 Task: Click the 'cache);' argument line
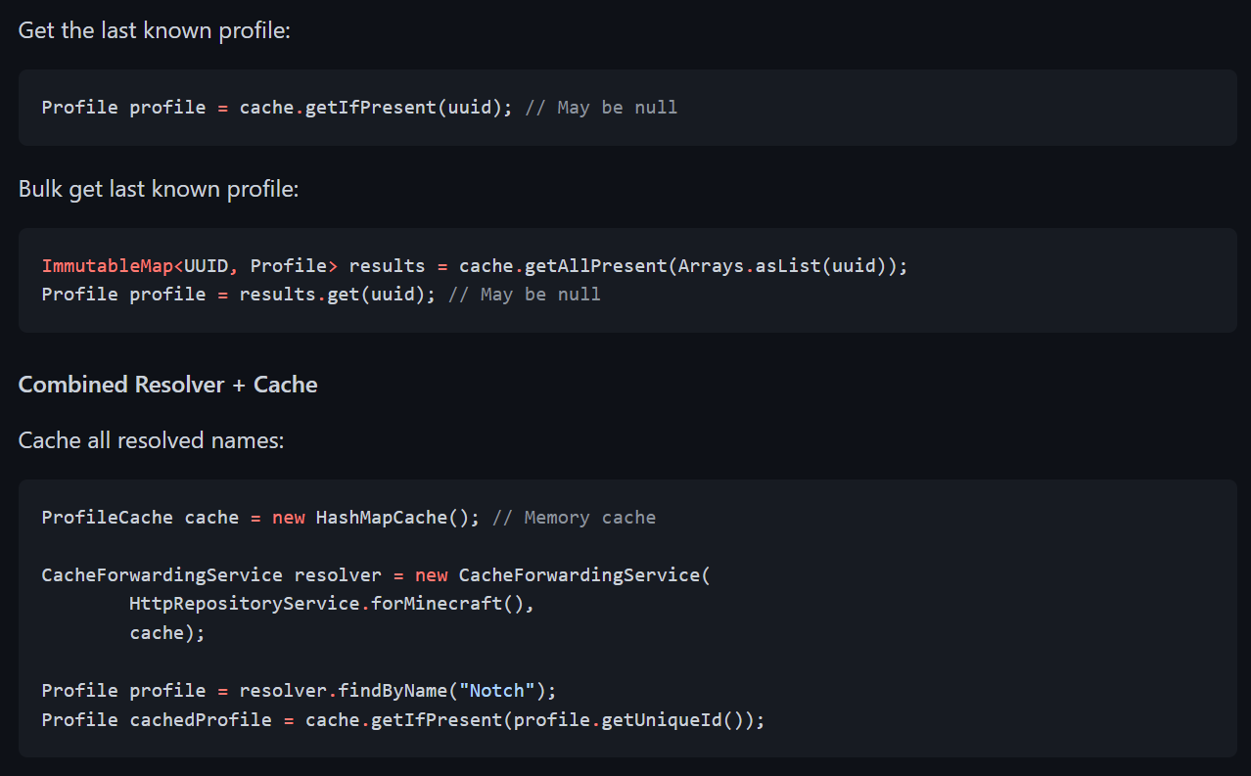tap(167, 633)
